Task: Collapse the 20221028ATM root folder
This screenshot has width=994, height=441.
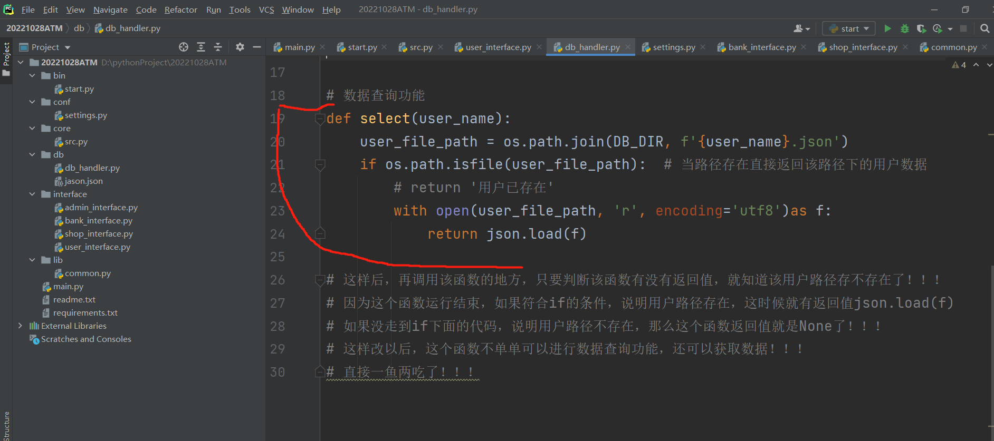Action: coord(21,62)
